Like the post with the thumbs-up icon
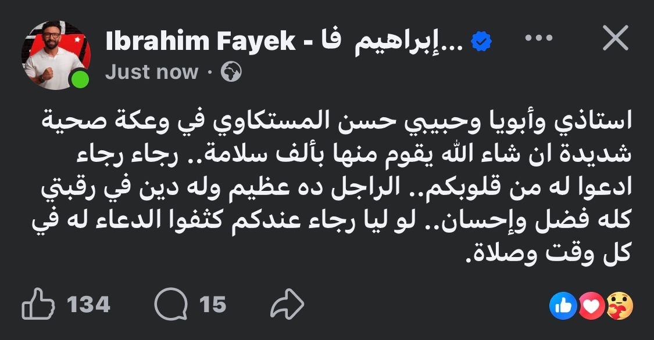 click(38, 305)
